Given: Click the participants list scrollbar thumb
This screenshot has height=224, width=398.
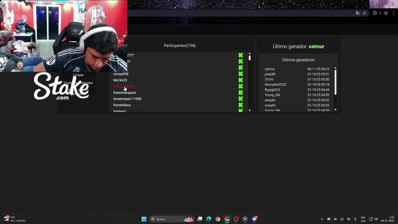Looking at the screenshot, I should (x=250, y=58).
